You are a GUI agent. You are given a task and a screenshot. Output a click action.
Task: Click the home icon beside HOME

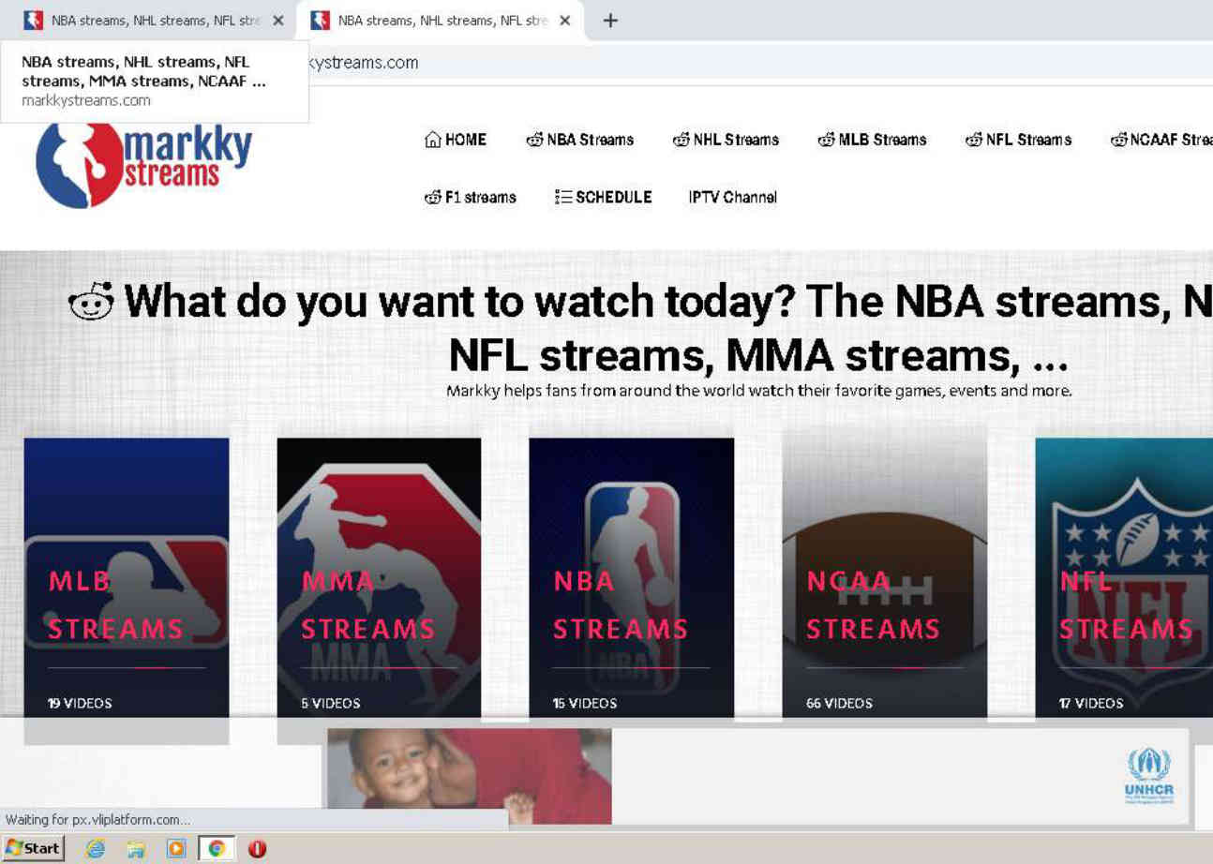click(x=432, y=140)
